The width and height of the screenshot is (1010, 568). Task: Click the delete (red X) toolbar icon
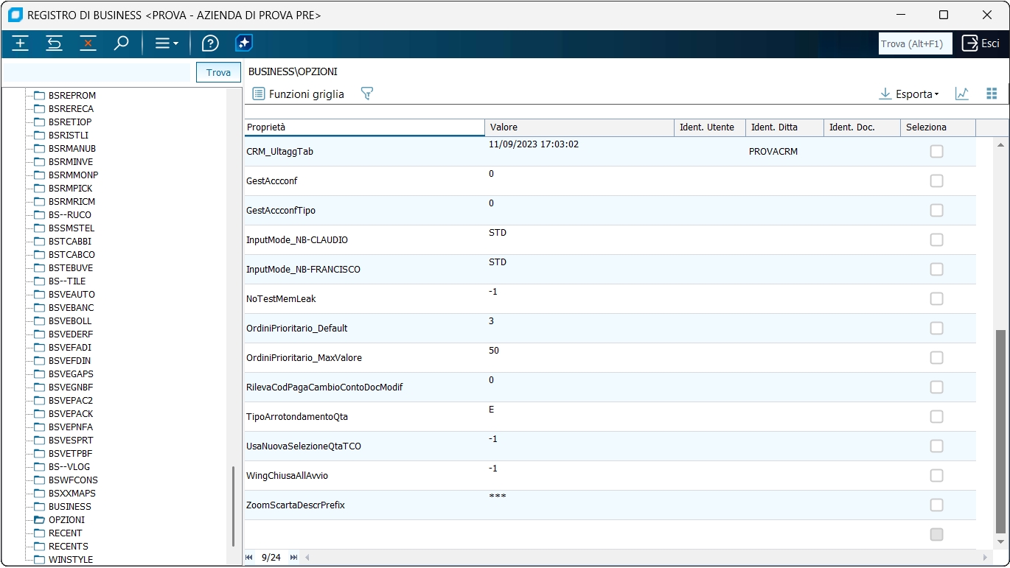pos(88,43)
